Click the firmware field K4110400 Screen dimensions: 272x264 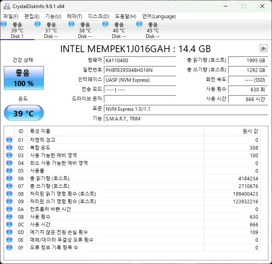coord(140,60)
